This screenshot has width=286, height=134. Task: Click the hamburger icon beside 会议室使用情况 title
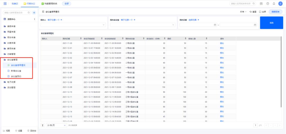coord(43,12)
